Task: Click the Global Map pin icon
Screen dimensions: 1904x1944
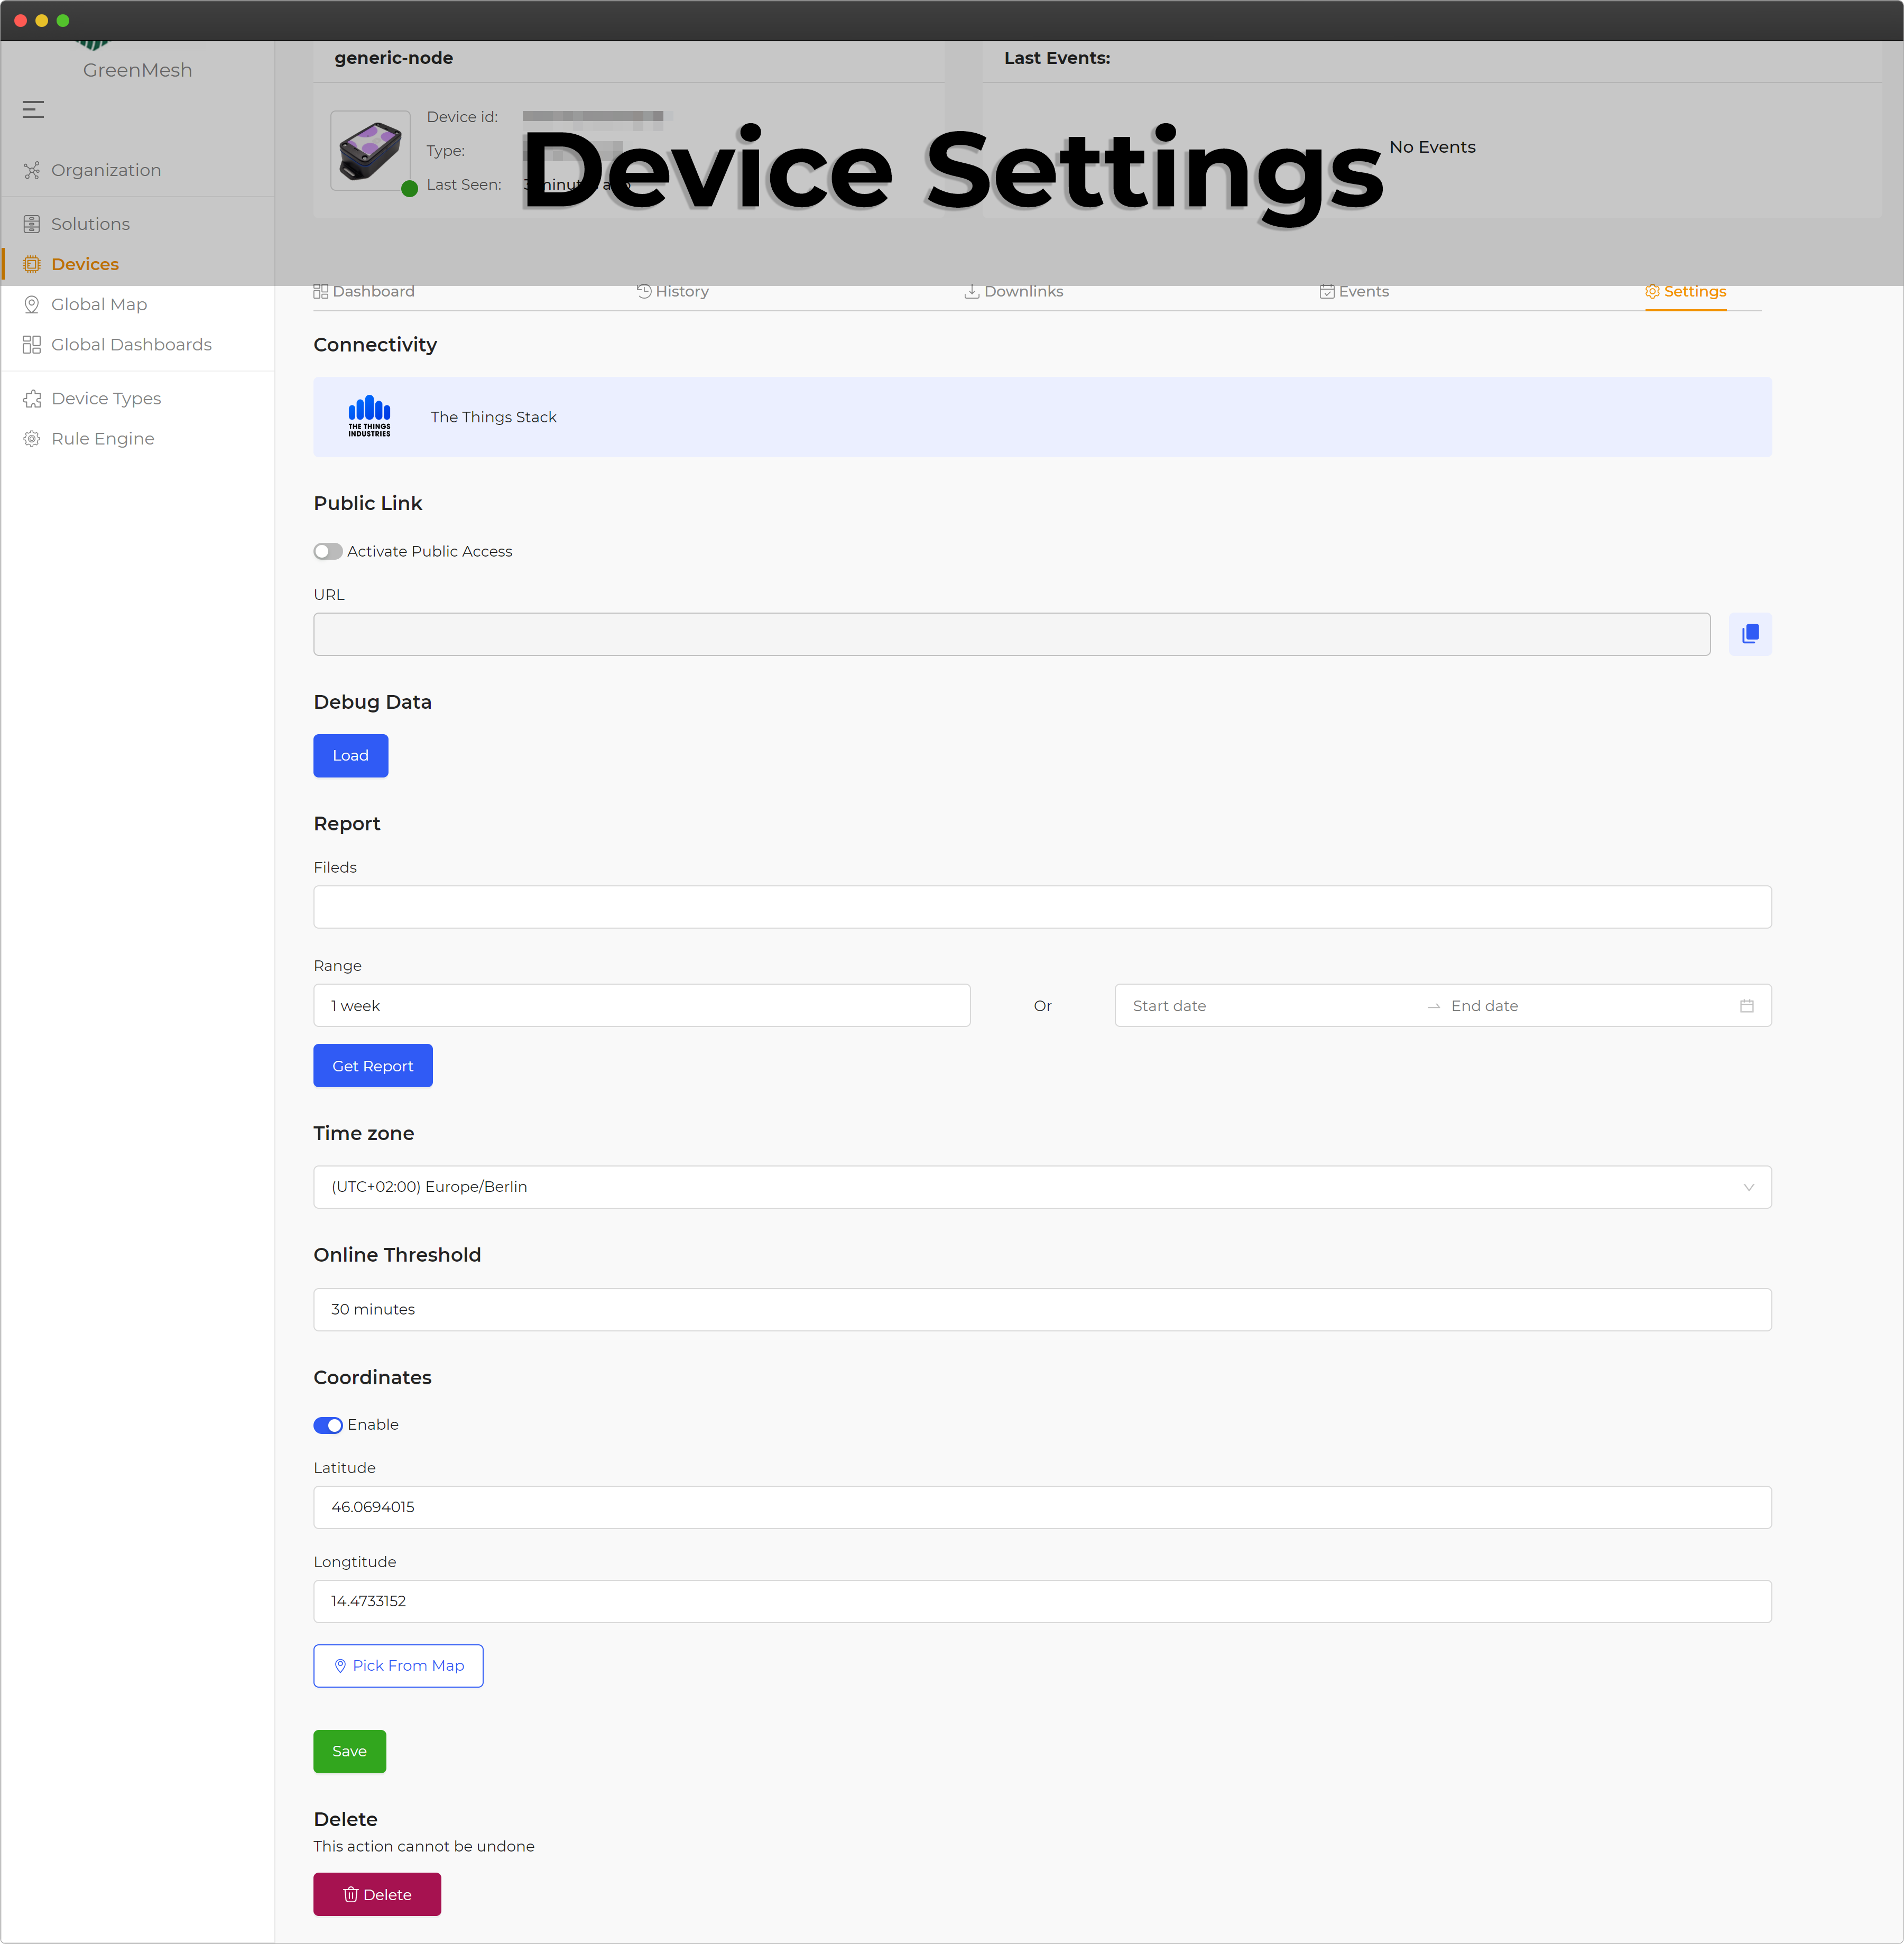Action: click(x=32, y=304)
